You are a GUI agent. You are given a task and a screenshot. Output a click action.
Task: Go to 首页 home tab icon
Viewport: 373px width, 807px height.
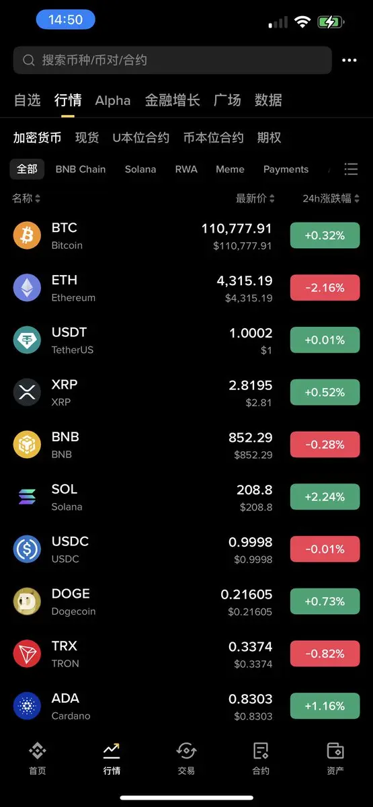click(38, 751)
